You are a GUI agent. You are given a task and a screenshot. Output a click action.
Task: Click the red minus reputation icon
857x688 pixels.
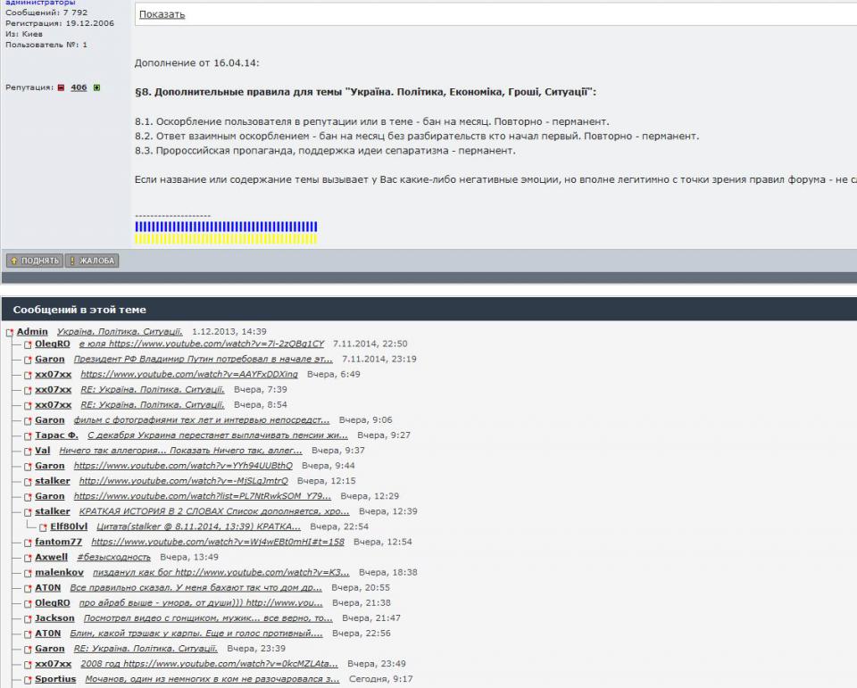[61, 87]
